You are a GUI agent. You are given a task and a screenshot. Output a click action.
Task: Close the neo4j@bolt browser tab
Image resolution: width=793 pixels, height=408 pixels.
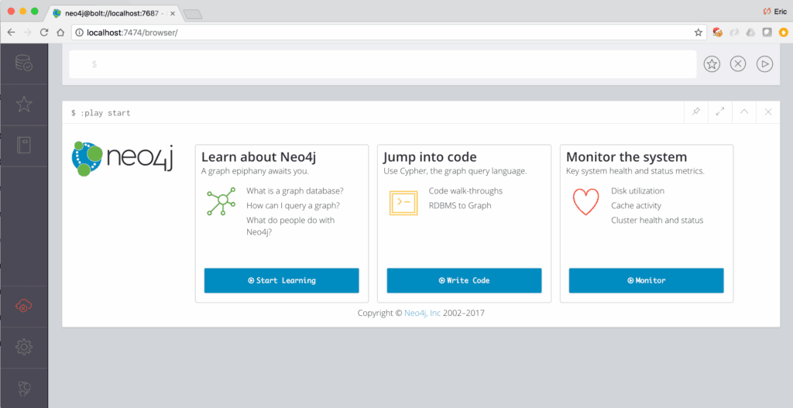point(173,14)
